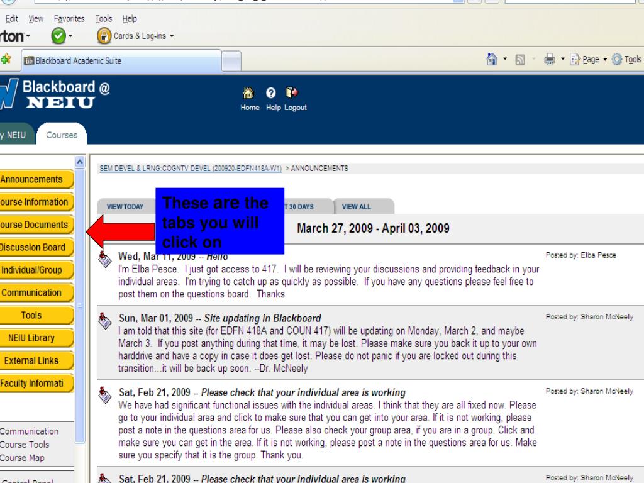Click the Norton green checkmark icon
644x483 pixels.
pos(58,36)
